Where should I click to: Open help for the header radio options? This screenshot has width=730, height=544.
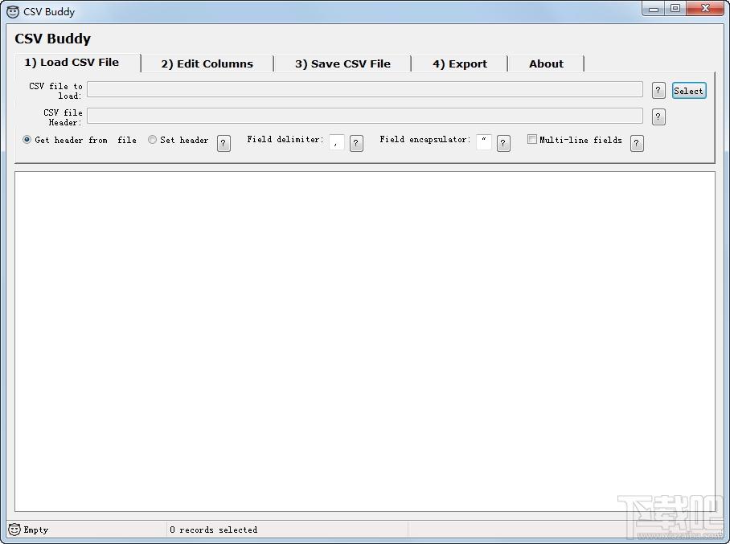pos(224,143)
